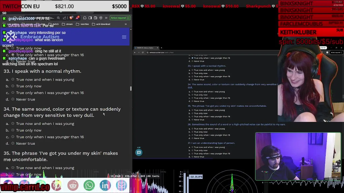This screenshot has height=193, width=344.
Task: Open the Brave Rewards triangle icon
Action: (78, 18)
